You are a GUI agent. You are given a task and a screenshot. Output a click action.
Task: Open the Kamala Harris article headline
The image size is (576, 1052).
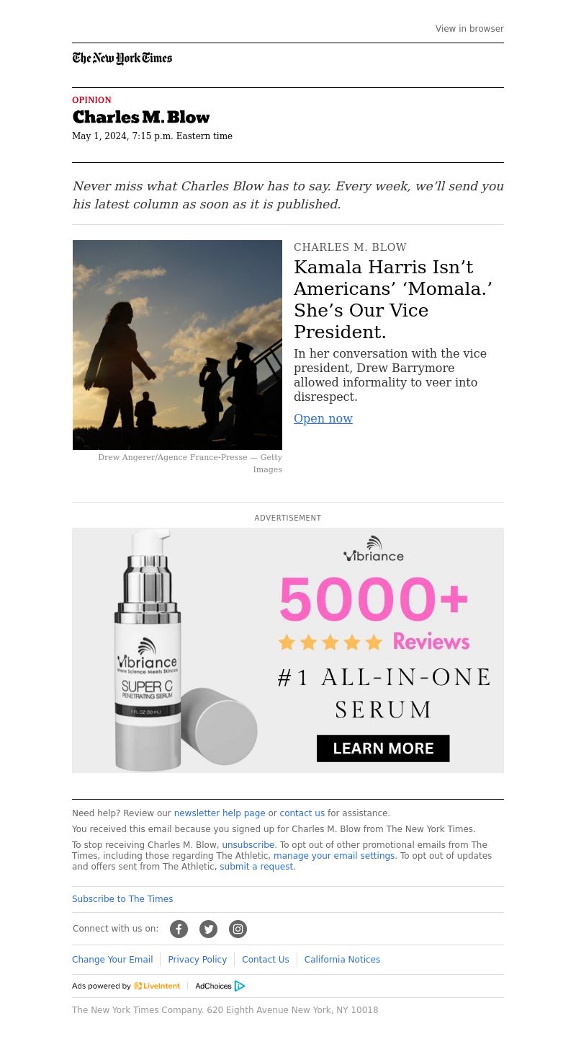tap(393, 299)
